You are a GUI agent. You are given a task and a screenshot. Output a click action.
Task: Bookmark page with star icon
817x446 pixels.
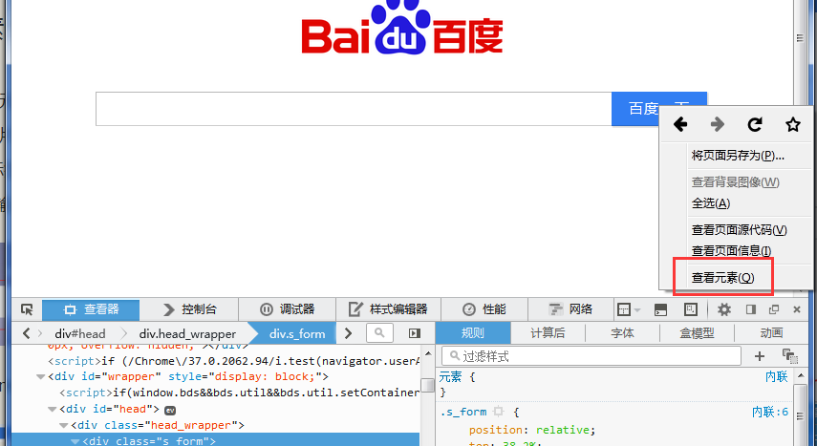tap(792, 124)
